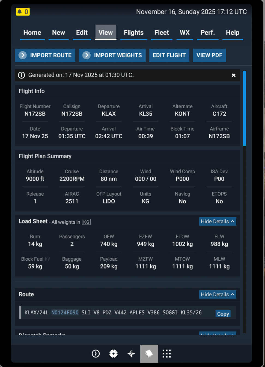This screenshot has height=367, width=265.
Task: Click the Wind 000 / 00 value
Action: point(146,179)
